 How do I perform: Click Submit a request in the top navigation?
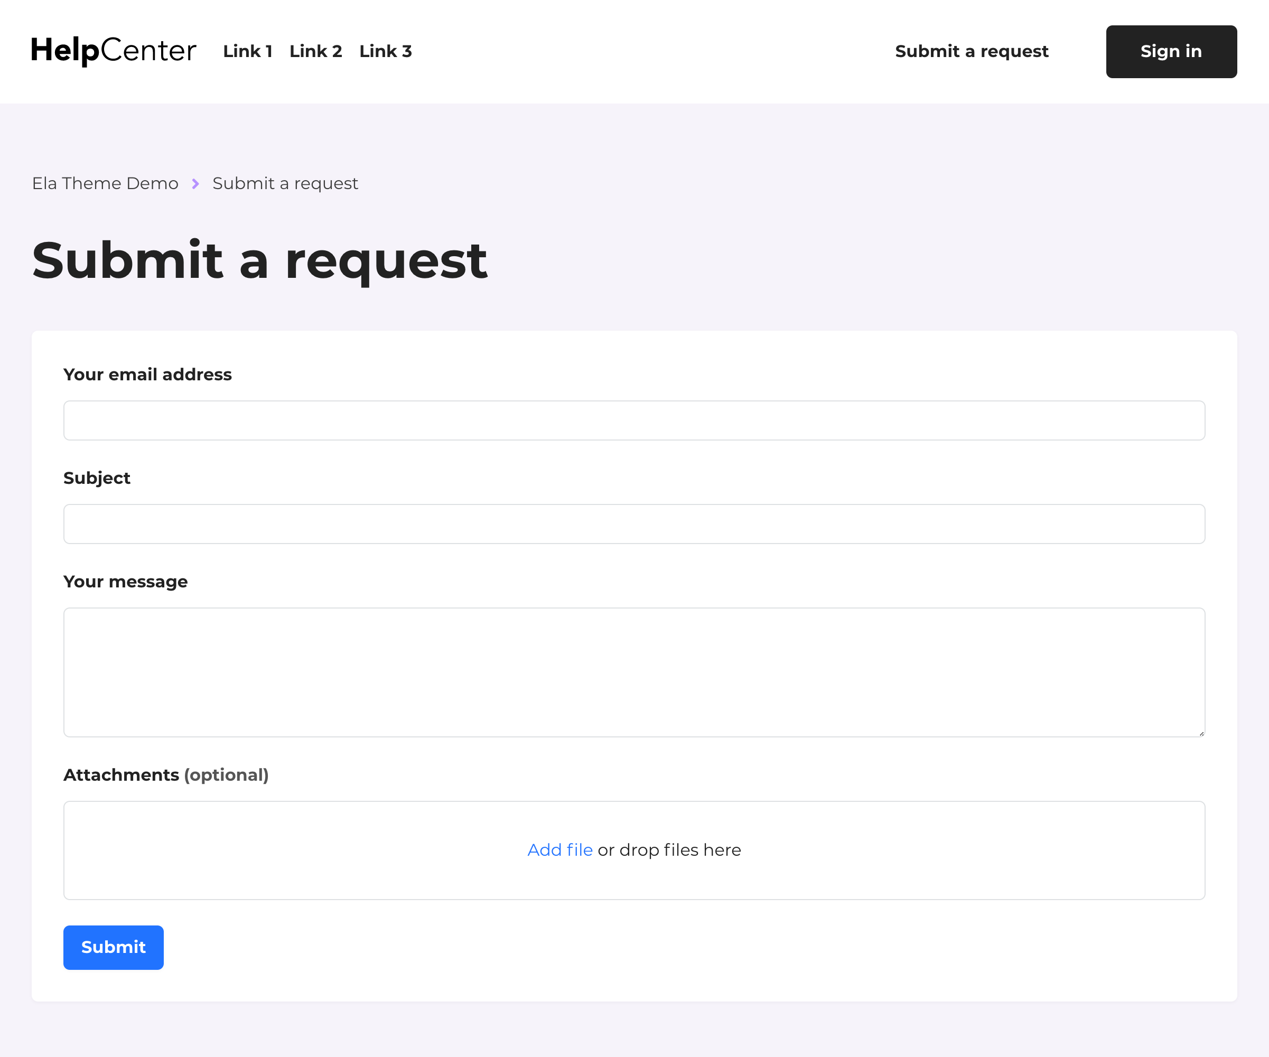(x=971, y=51)
